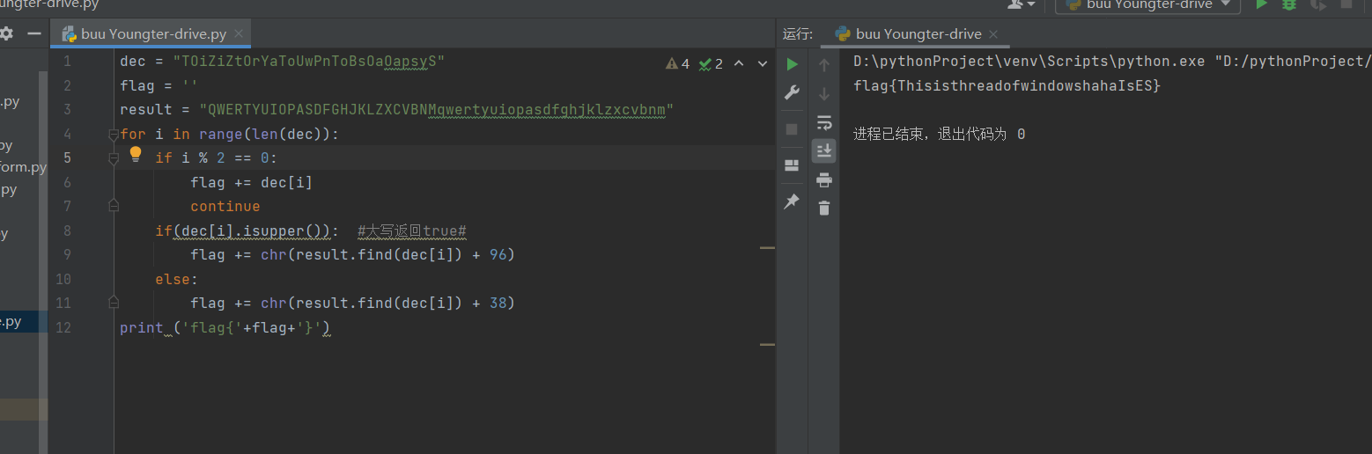
Task: Click the warnings count indicator showing 4
Action: click(x=678, y=63)
